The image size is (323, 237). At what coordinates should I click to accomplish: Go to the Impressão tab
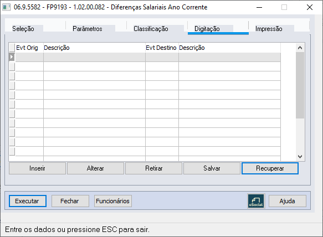tap(269, 29)
